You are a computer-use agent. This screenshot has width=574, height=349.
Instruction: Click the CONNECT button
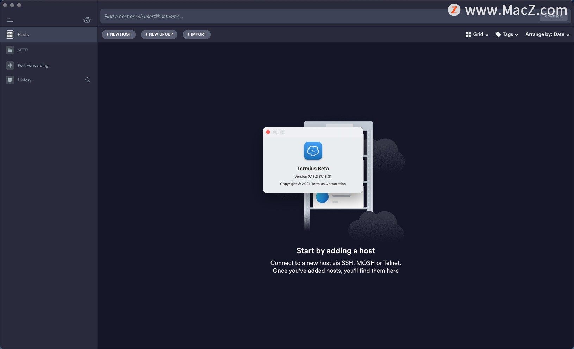pyautogui.click(x=554, y=16)
